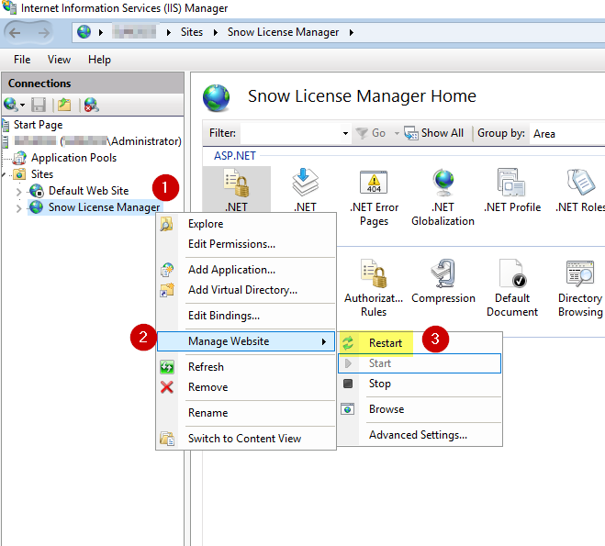
Task: Click Browse in the Manage Website submenu
Action: [420, 409]
